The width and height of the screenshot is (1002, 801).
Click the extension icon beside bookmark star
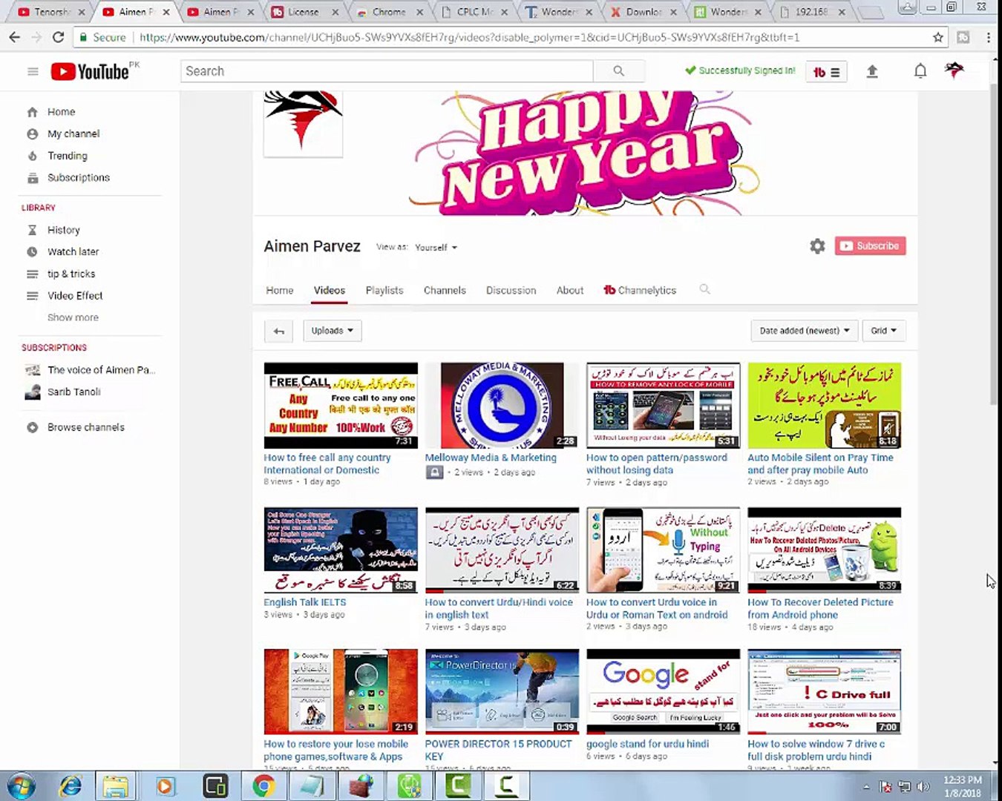coord(963,37)
